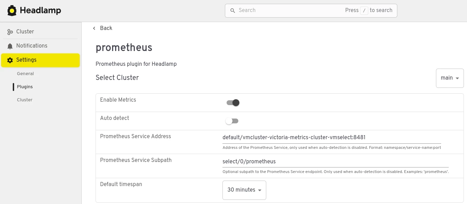Select Settings in the sidebar
The width and height of the screenshot is (467, 204).
click(x=26, y=60)
